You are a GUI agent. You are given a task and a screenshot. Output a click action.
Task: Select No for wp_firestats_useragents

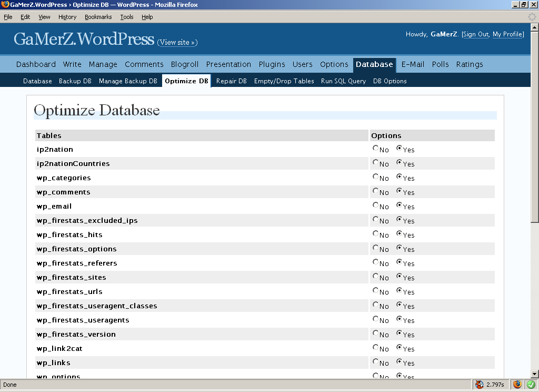[375, 319]
